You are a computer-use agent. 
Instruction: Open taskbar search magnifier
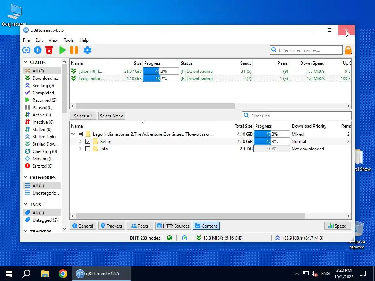click(26, 274)
